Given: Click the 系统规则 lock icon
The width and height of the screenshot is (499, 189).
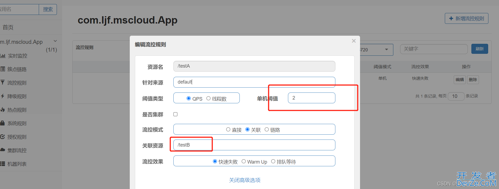Looking at the screenshot, I should coord(2,123).
